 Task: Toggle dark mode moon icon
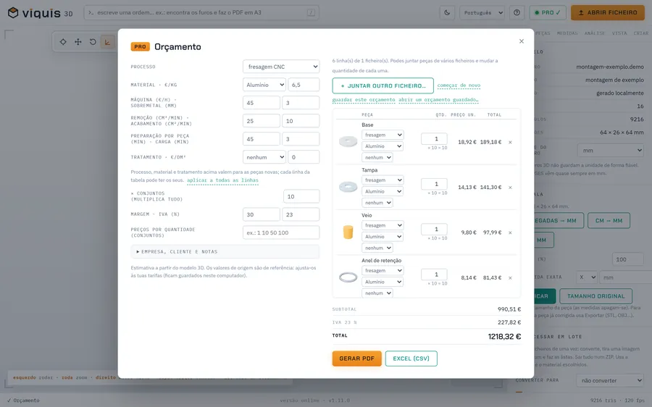click(x=447, y=12)
